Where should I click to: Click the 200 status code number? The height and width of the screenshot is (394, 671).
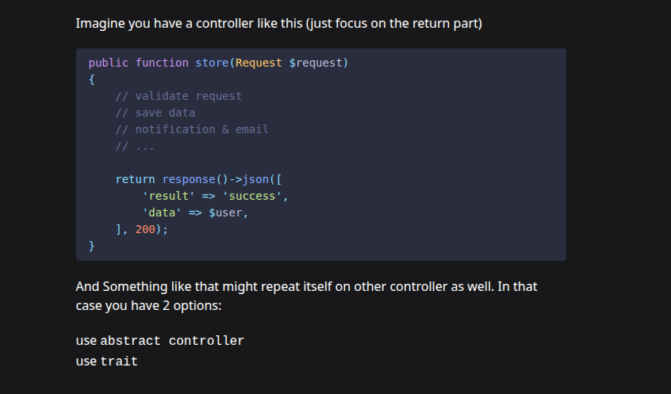click(x=145, y=229)
